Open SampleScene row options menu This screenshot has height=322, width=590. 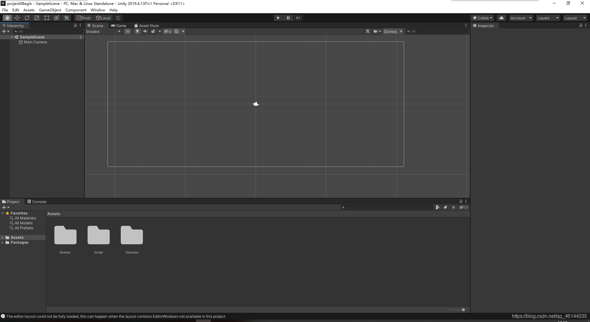pyautogui.click(x=81, y=37)
